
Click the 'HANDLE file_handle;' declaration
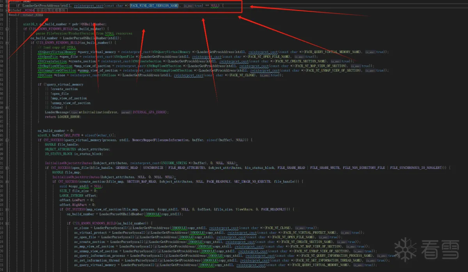pos(62,144)
